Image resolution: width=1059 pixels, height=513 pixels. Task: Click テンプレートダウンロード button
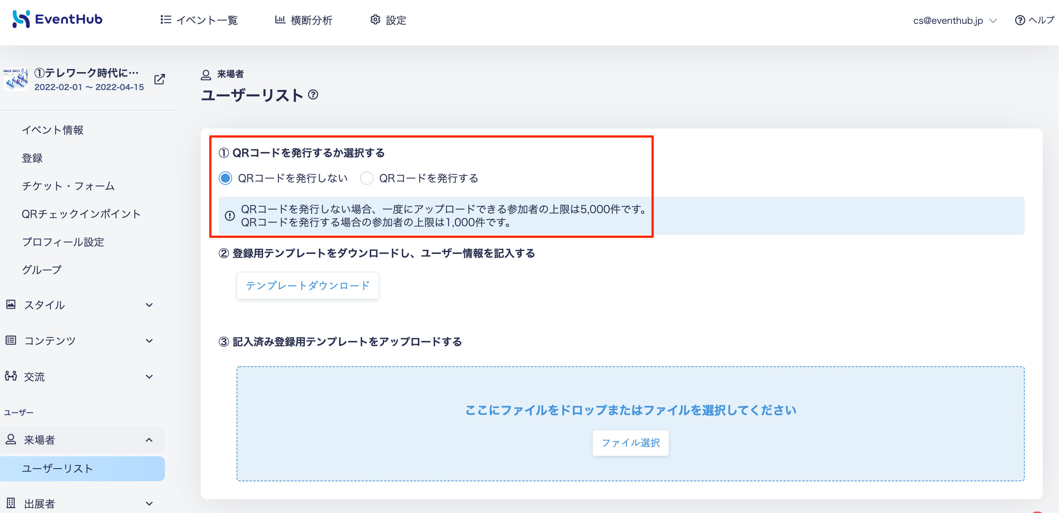307,286
